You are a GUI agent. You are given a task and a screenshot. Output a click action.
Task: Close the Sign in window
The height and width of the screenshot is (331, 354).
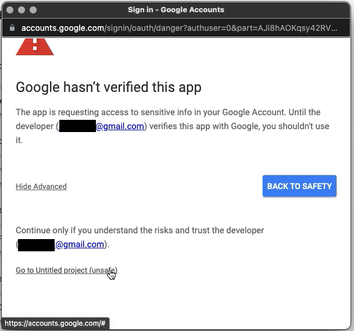point(9,10)
